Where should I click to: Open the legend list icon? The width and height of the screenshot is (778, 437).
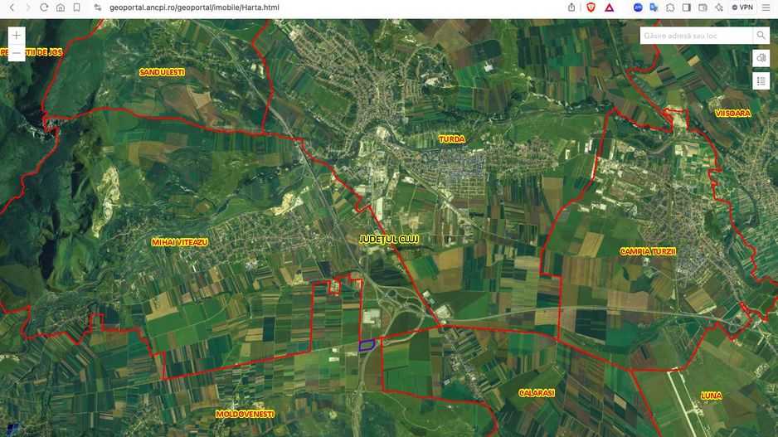point(761,81)
